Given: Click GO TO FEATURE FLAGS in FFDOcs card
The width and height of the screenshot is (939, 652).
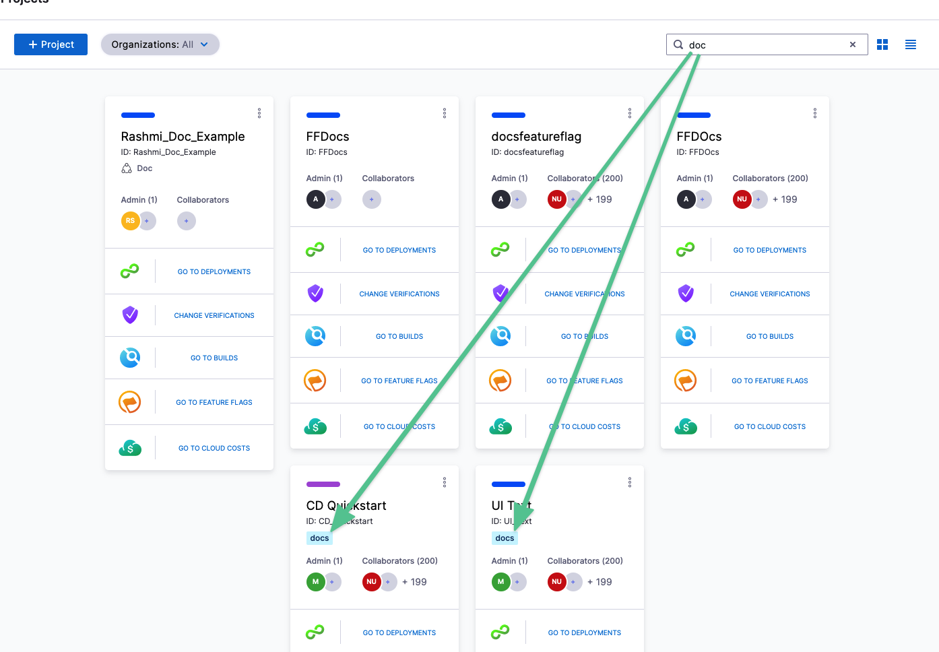Looking at the screenshot, I should coord(769,381).
